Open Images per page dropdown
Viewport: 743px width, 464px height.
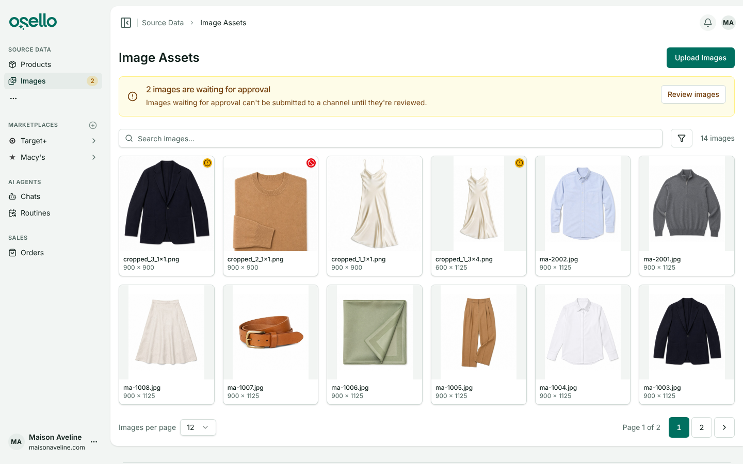198,427
